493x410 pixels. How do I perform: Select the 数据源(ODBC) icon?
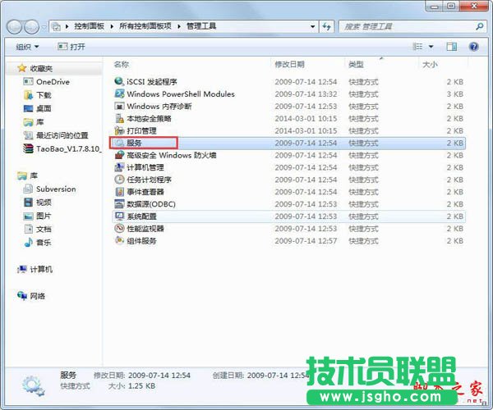click(x=119, y=204)
